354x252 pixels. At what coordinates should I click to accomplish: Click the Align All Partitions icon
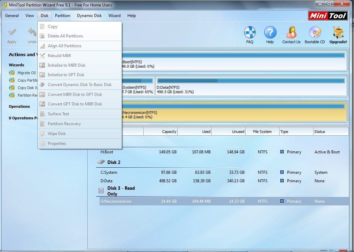click(42, 46)
